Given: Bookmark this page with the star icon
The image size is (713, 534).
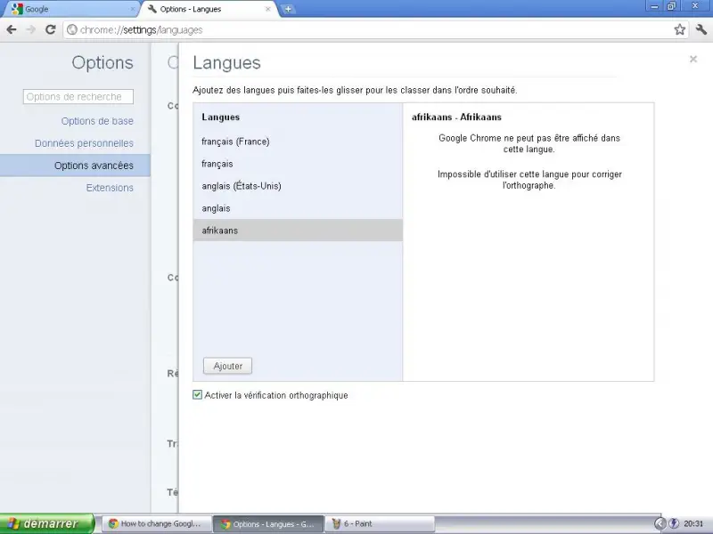Looking at the screenshot, I should pos(679,29).
